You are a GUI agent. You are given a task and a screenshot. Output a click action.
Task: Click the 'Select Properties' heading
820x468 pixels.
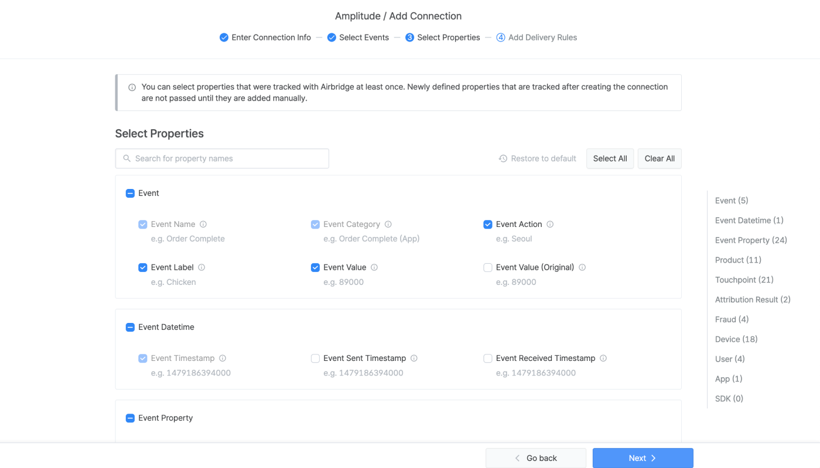(159, 133)
